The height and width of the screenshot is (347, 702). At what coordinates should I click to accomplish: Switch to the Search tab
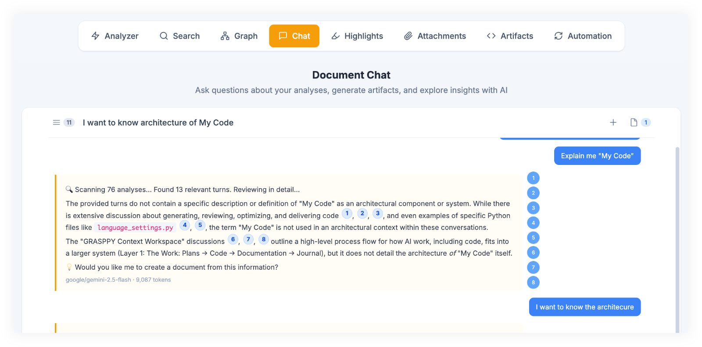click(x=179, y=36)
